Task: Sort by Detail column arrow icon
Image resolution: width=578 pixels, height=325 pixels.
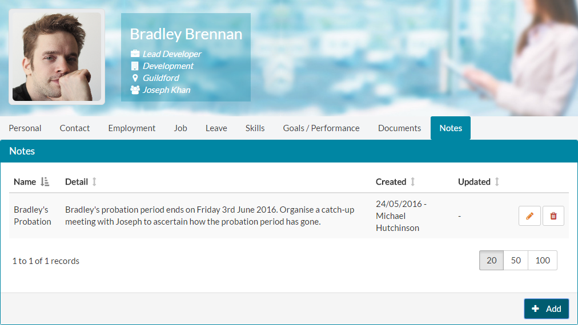Action: point(94,181)
